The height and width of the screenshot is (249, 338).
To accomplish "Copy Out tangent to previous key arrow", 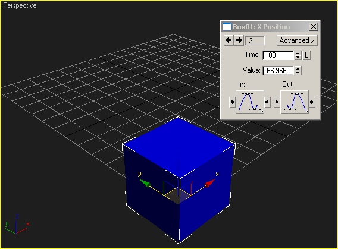I will [277, 102].
